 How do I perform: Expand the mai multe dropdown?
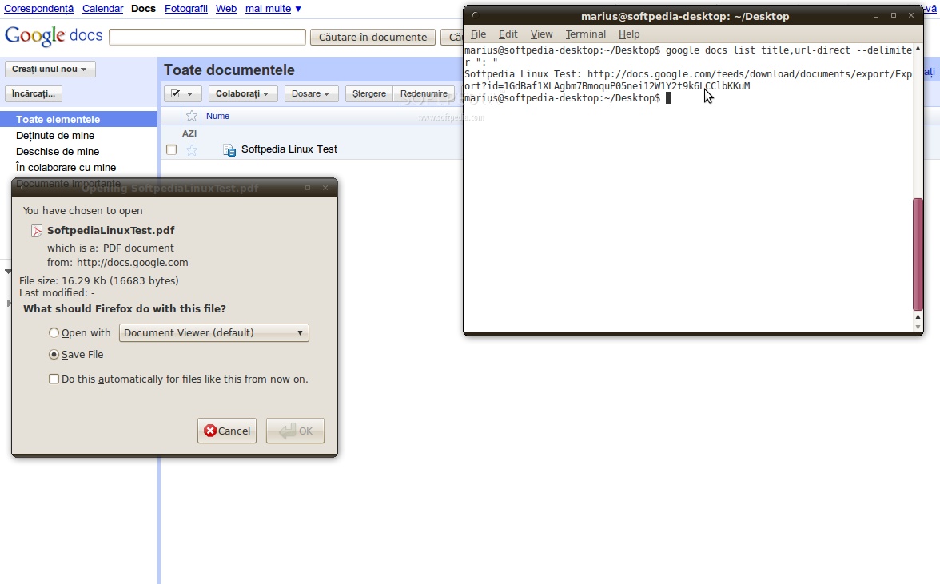tap(273, 9)
